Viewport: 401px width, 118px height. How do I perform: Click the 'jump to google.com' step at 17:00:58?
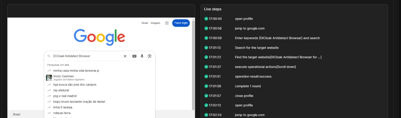click(x=250, y=28)
